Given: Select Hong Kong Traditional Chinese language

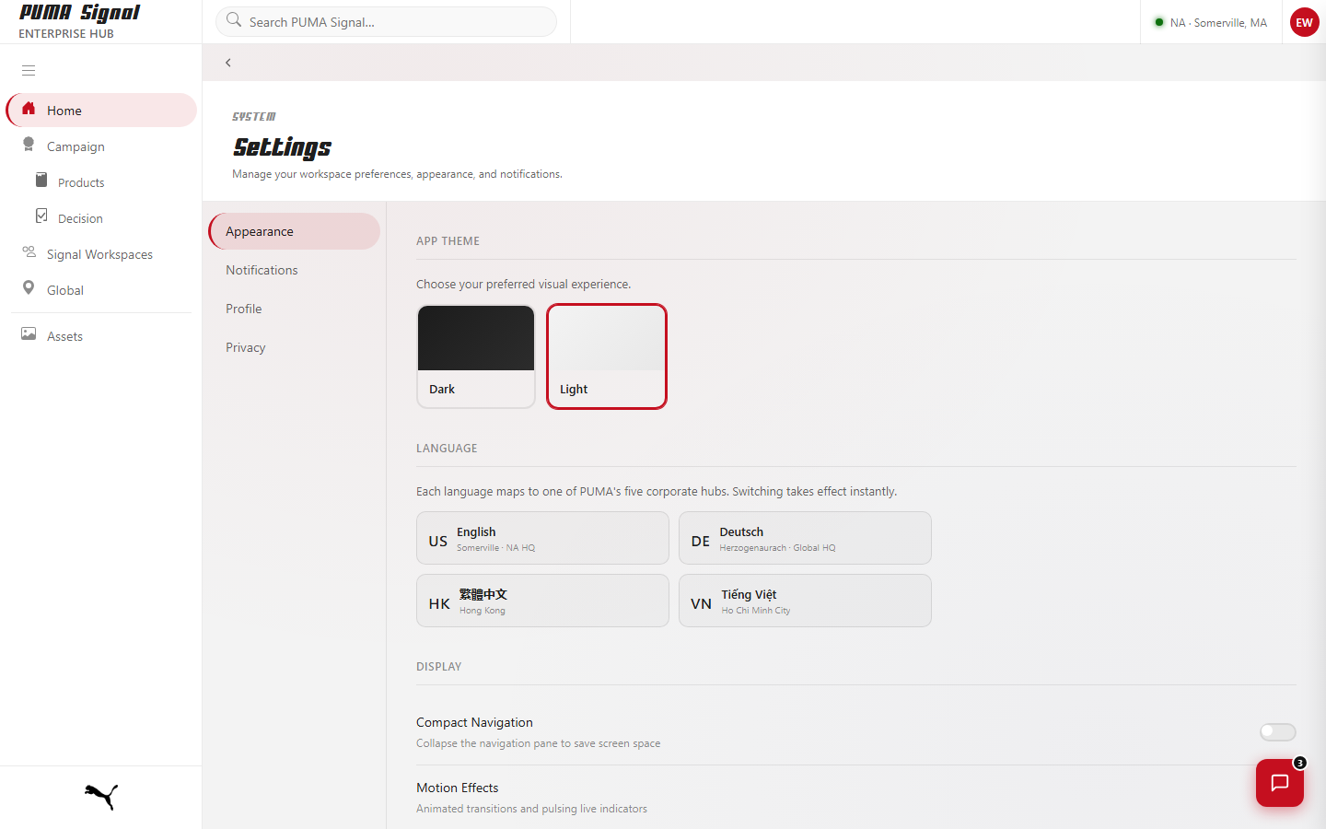Looking at the screenshot, I should coord(542,601).
